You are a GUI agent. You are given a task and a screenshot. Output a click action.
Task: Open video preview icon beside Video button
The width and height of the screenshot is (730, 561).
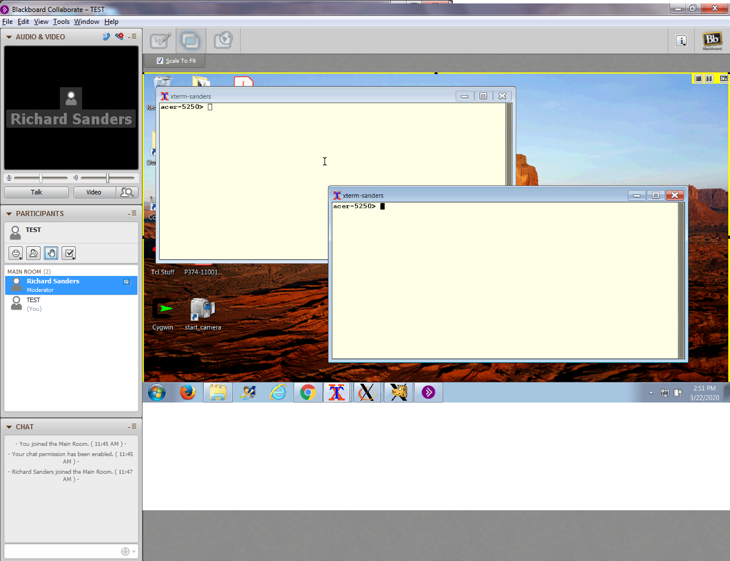127,192
